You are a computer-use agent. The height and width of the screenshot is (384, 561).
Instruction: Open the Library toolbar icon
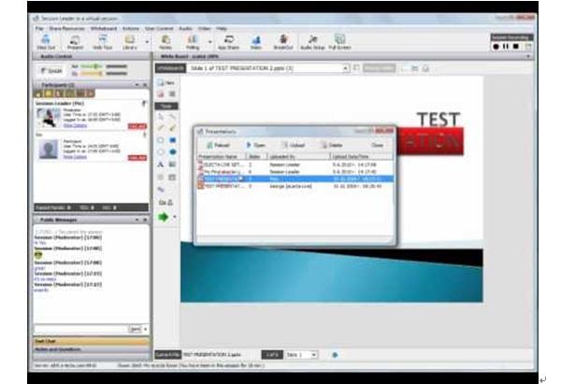click(130, 42)
